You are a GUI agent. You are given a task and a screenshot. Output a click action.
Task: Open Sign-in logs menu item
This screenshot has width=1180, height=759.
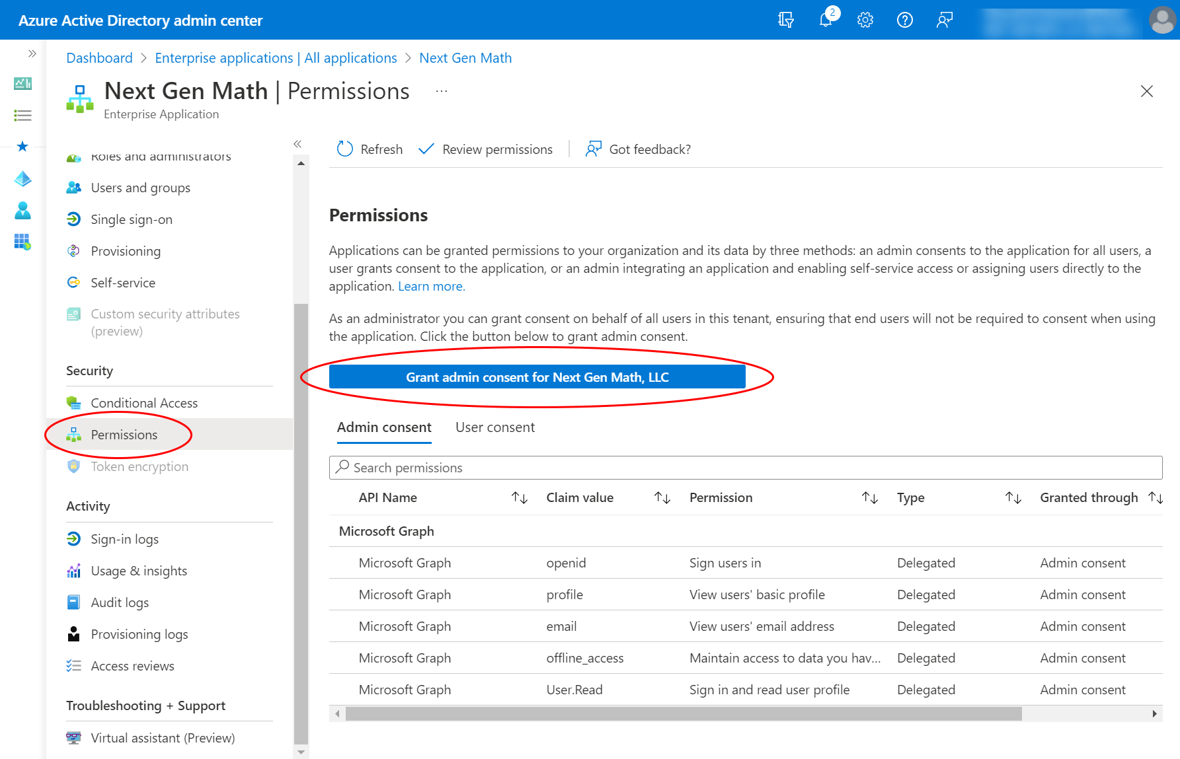point(170,539)
